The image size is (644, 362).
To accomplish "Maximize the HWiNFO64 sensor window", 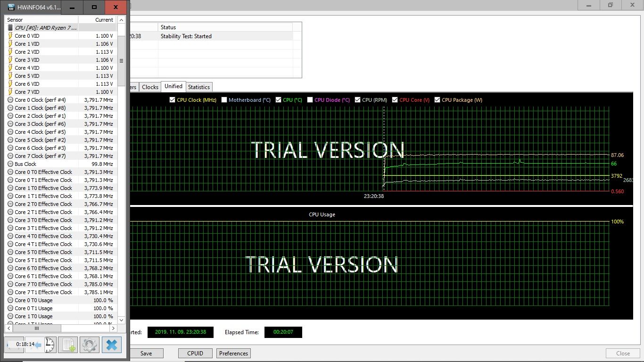I will pyautogui.click(x=94, y=7).
